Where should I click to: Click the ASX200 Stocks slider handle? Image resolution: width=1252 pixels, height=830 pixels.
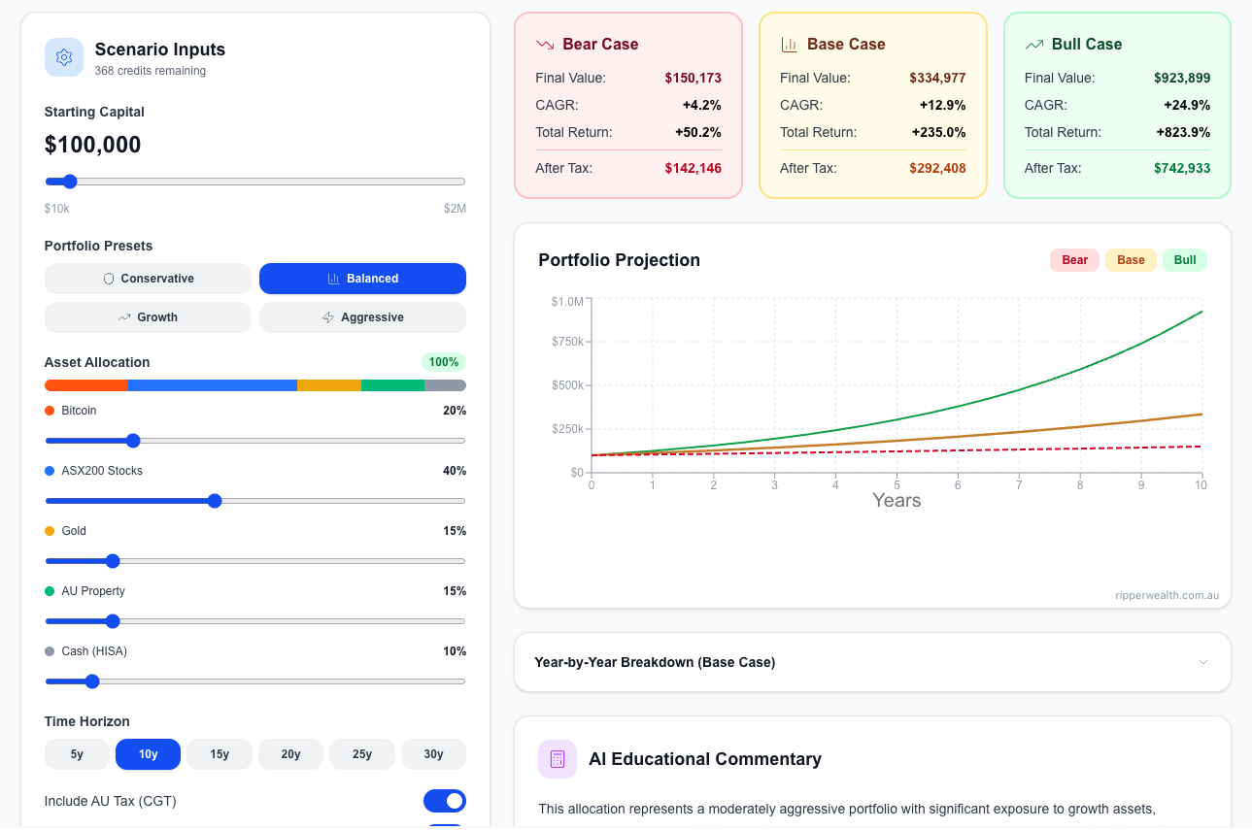click(x=215, y=501)
